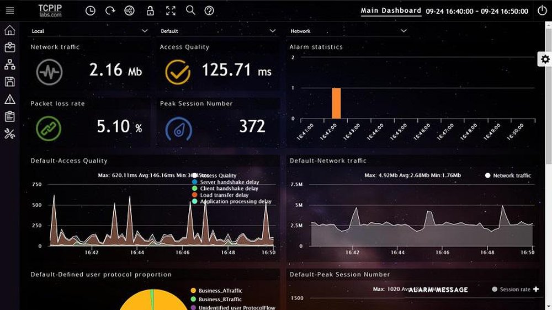Click the orange alarm bar at 16:42
Viewport: 552px width, 310px height.
click(336, 103)
